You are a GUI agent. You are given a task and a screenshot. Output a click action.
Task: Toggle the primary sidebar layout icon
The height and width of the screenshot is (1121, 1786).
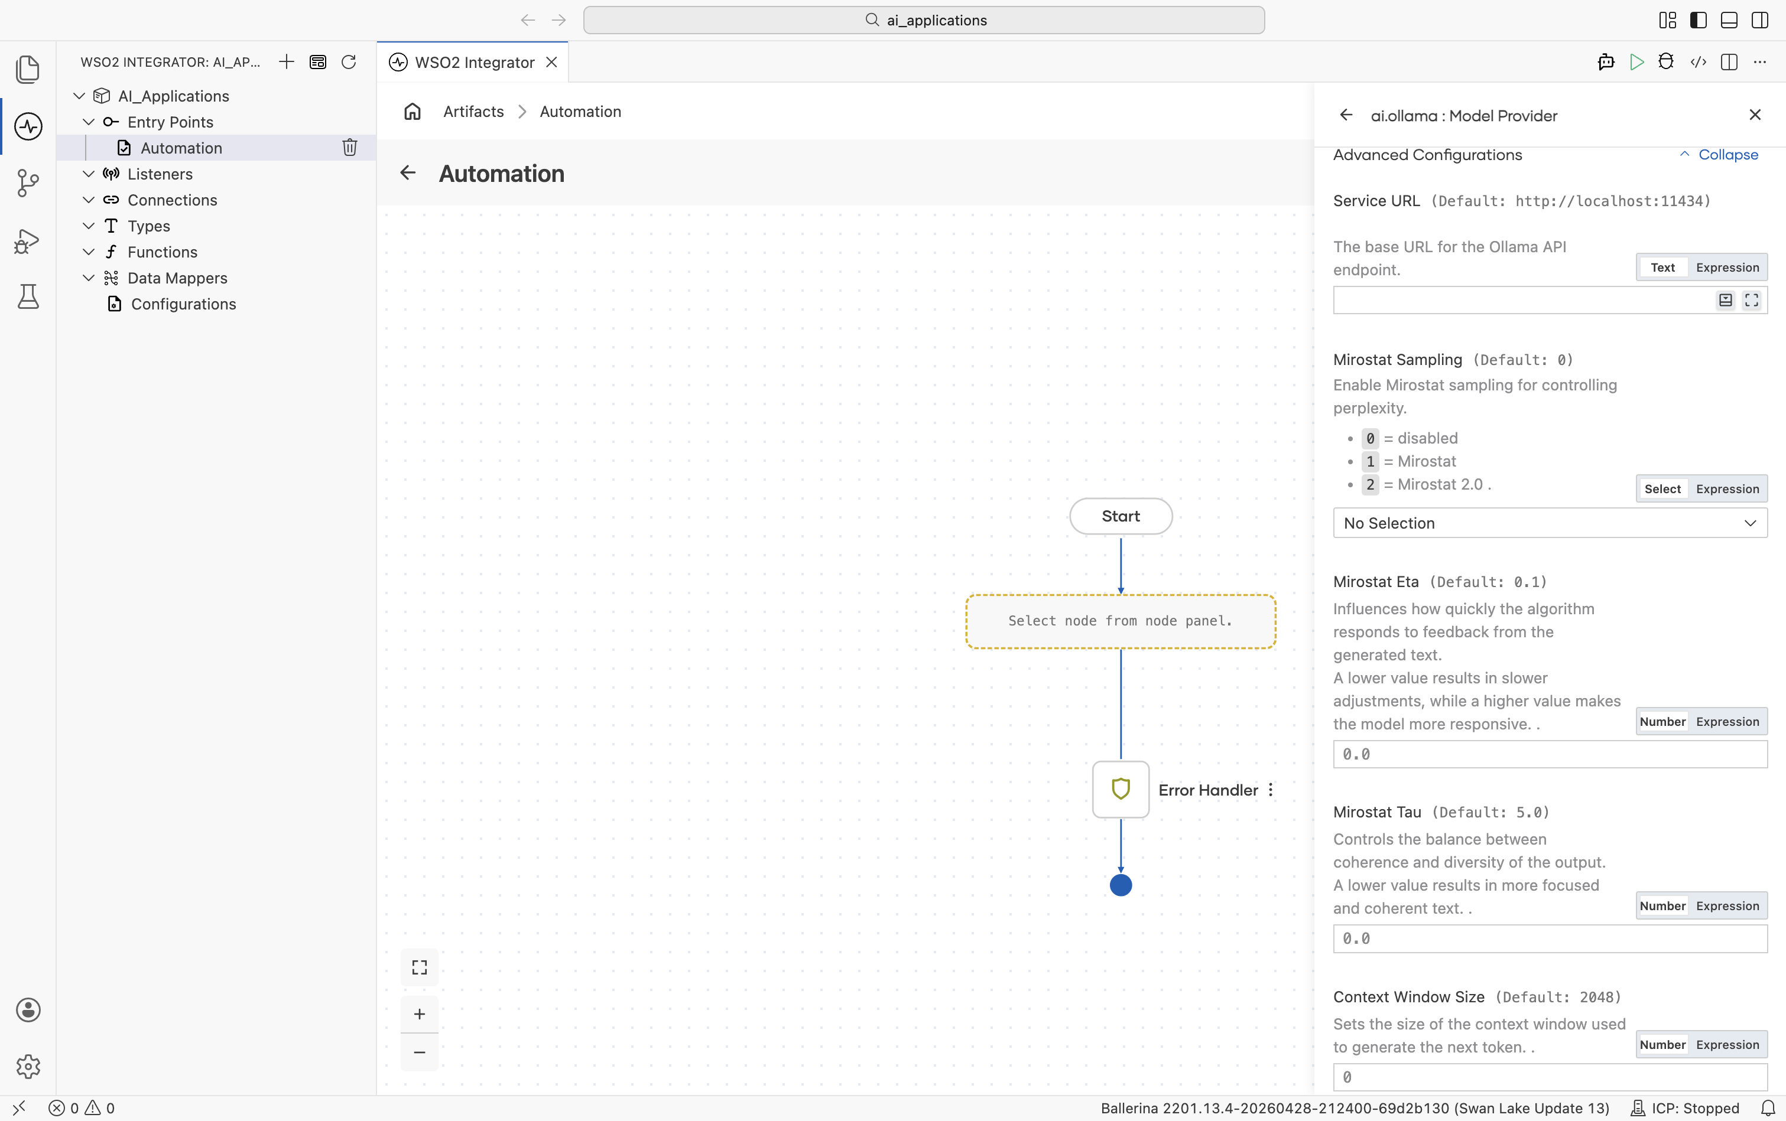point(1699,20)
